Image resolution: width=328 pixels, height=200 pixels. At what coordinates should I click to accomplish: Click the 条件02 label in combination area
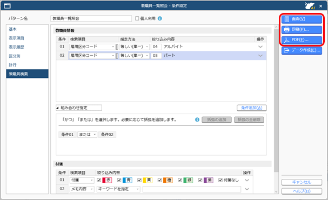tap(107, 135)
